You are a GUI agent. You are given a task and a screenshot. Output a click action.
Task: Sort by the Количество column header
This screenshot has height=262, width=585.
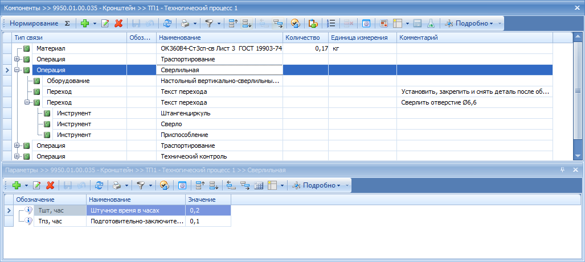pyautogui.click(x=305, y=38)
